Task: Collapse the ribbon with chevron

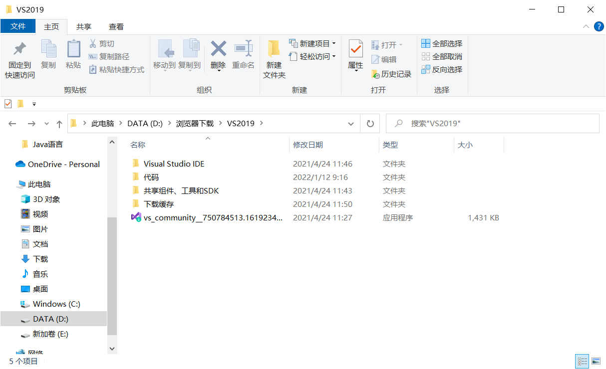Action: pos(586,27)
